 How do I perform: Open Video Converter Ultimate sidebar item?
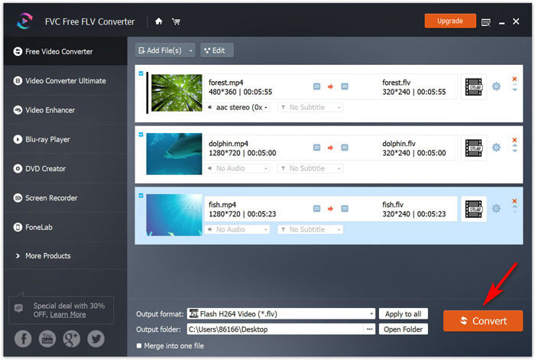[65, 81]
